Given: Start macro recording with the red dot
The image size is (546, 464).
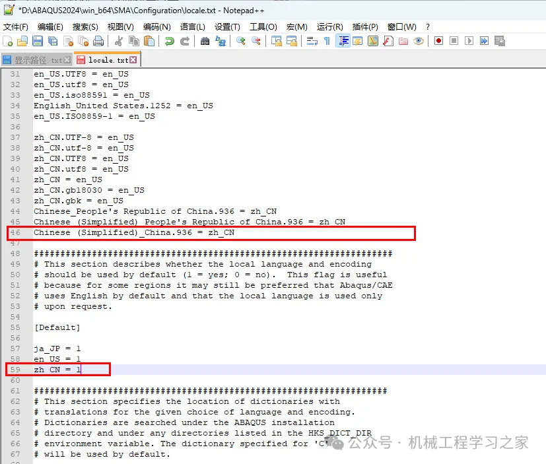Looking at the screenshot, I should (x=439, y=41).
